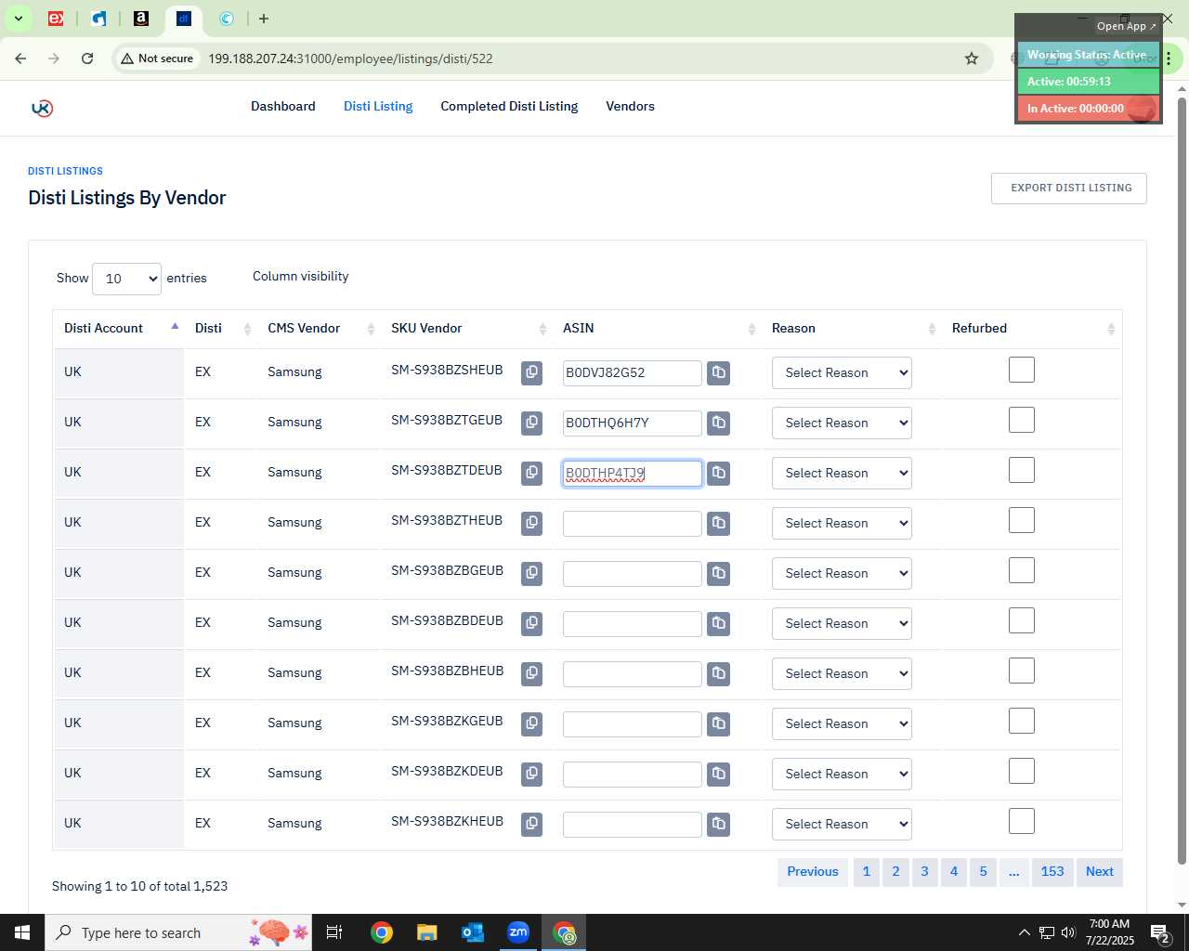
Task: Copy SKU SM-S938BZKHEUB with its copy icon
Action: tap(531, 824)
